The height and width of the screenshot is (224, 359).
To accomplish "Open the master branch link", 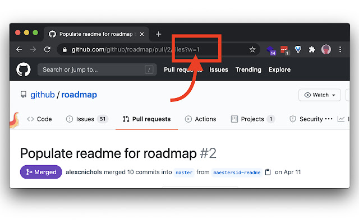I will click(x=184, y=172).
